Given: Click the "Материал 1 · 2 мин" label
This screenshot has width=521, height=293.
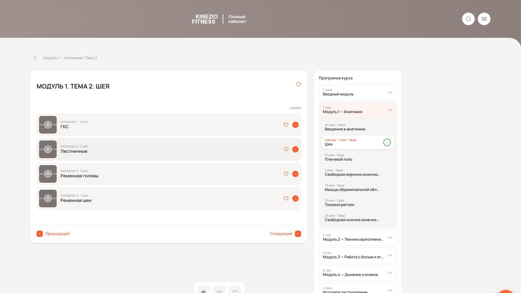Looking at the screenshot, I should 74,122.
